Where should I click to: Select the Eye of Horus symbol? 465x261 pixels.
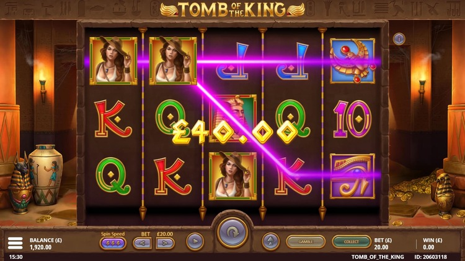(352, 176)
